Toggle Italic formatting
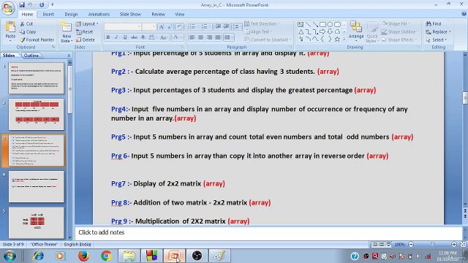The width and height of the screenshot is (468, 263). point(117,37)
